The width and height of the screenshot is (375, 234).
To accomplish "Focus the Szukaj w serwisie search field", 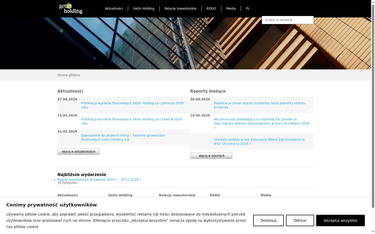I will pos(288,20).
